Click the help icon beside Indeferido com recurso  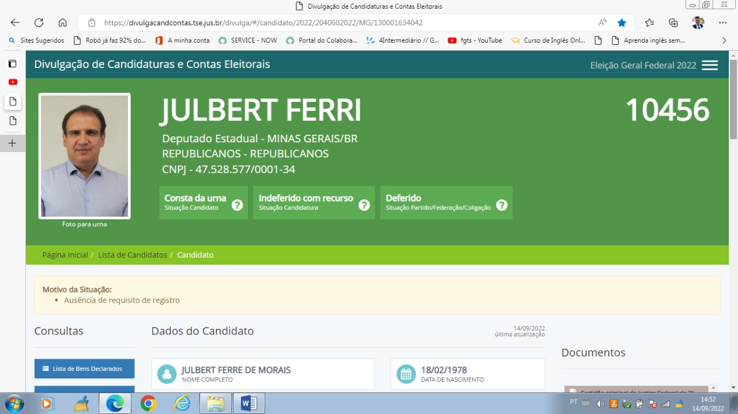pyautogui.click(x=364, y=205)
